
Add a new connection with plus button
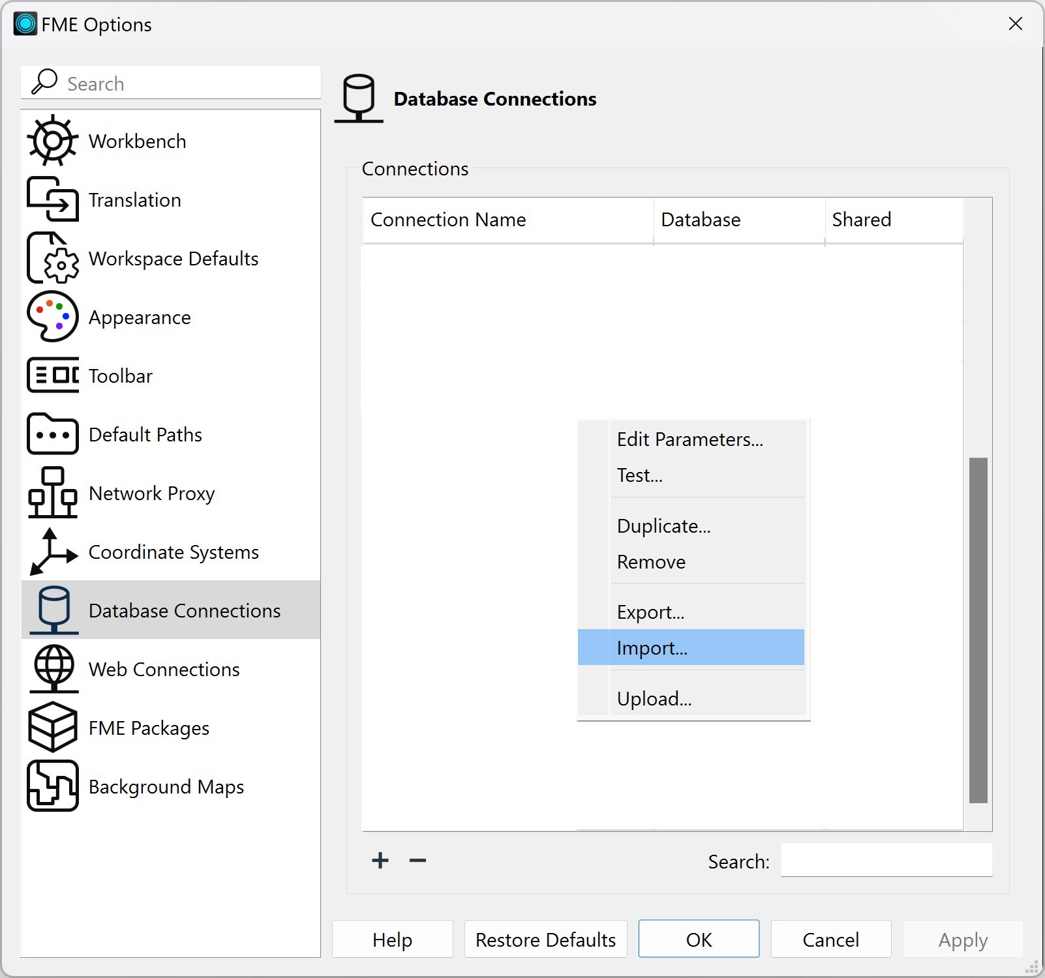pyautogui.click(x=380, y=861)
